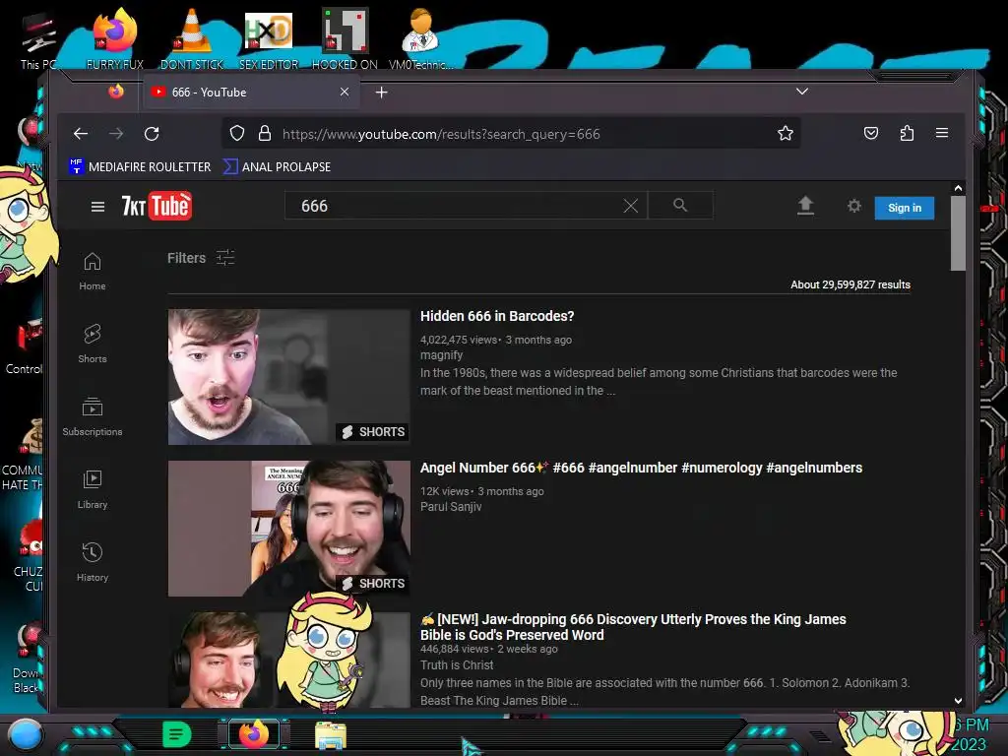Open a new tab with plus button
The width and height of the screenshot is (1008, 756).
[x=381, y=93]
